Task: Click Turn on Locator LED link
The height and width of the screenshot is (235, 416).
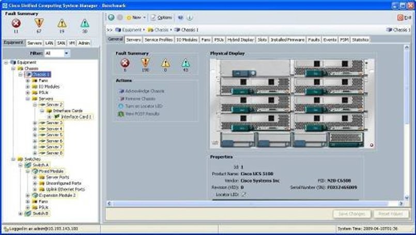Action: [x=140, y=106]
